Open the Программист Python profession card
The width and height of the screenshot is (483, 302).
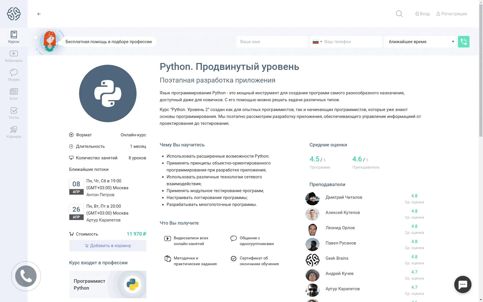click(x=108, y=284)
